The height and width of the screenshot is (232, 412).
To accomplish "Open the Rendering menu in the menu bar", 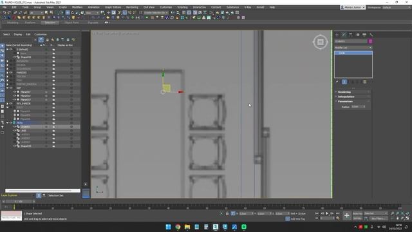I will pyautogui.click(x=132, y=7).
